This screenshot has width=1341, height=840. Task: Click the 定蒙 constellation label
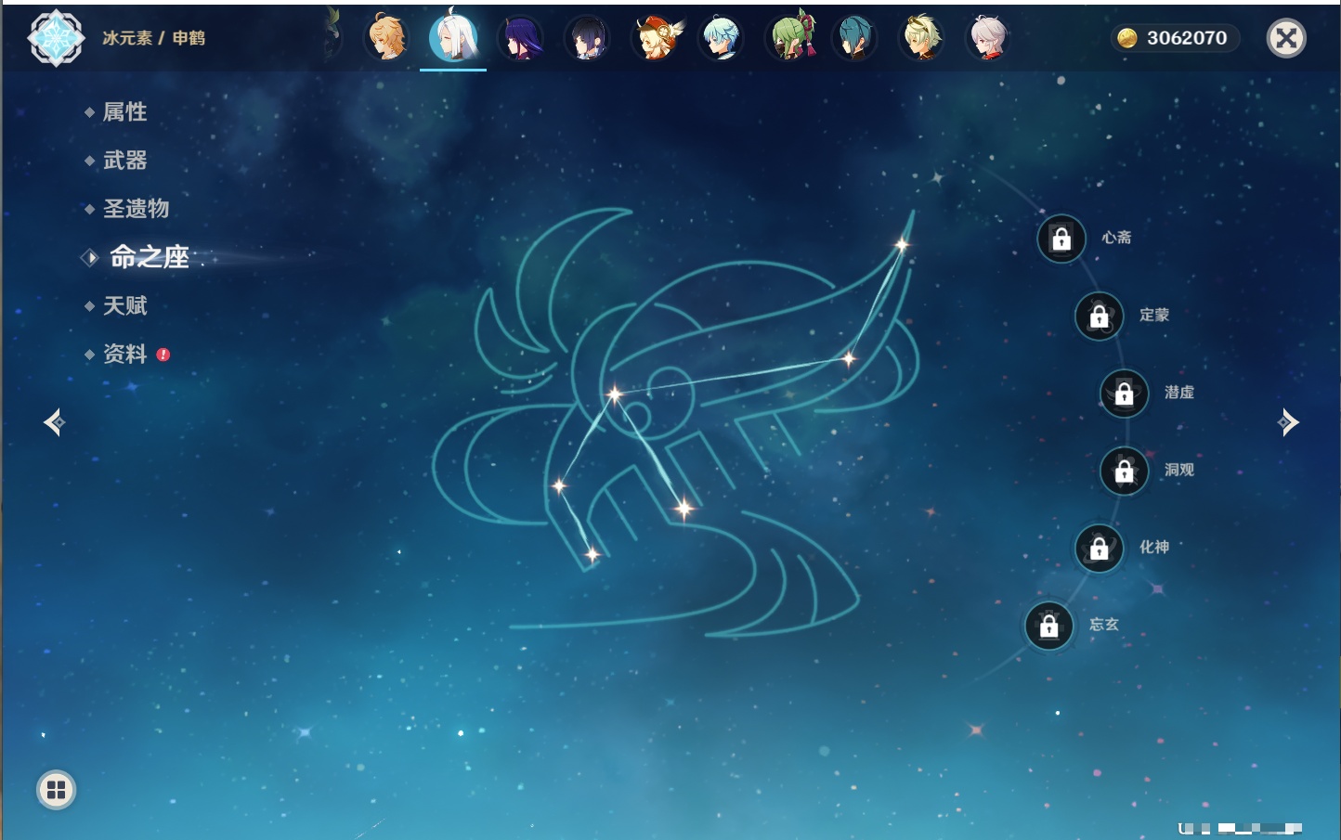pyautogui.click(x=1154, y=315)
